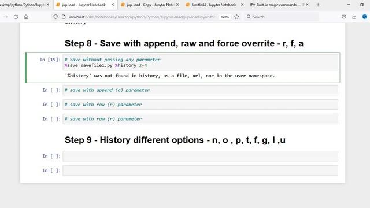370x208 pixels.
Task: Close the Untitled4 notebook tab
Action: coord(242,5)
